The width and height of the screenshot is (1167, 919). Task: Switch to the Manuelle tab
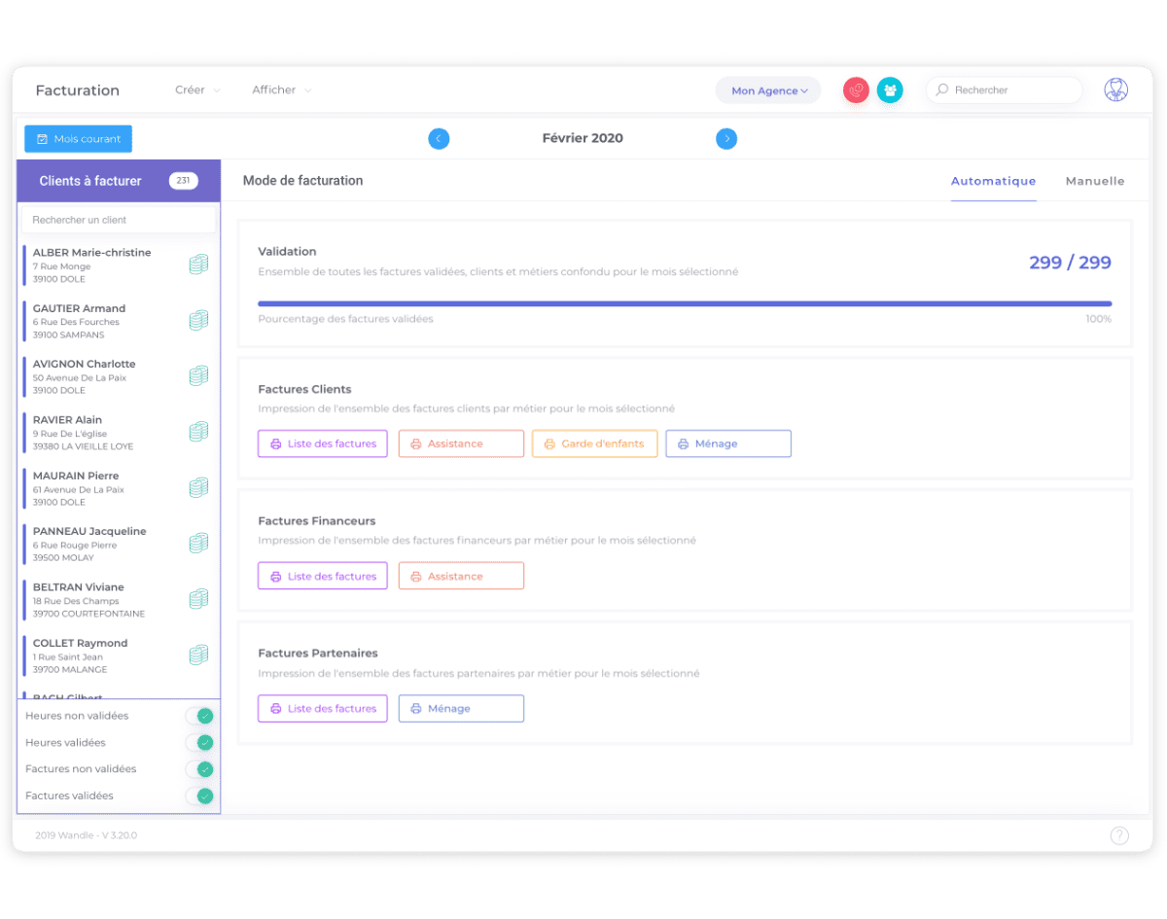click(1095, 181)
